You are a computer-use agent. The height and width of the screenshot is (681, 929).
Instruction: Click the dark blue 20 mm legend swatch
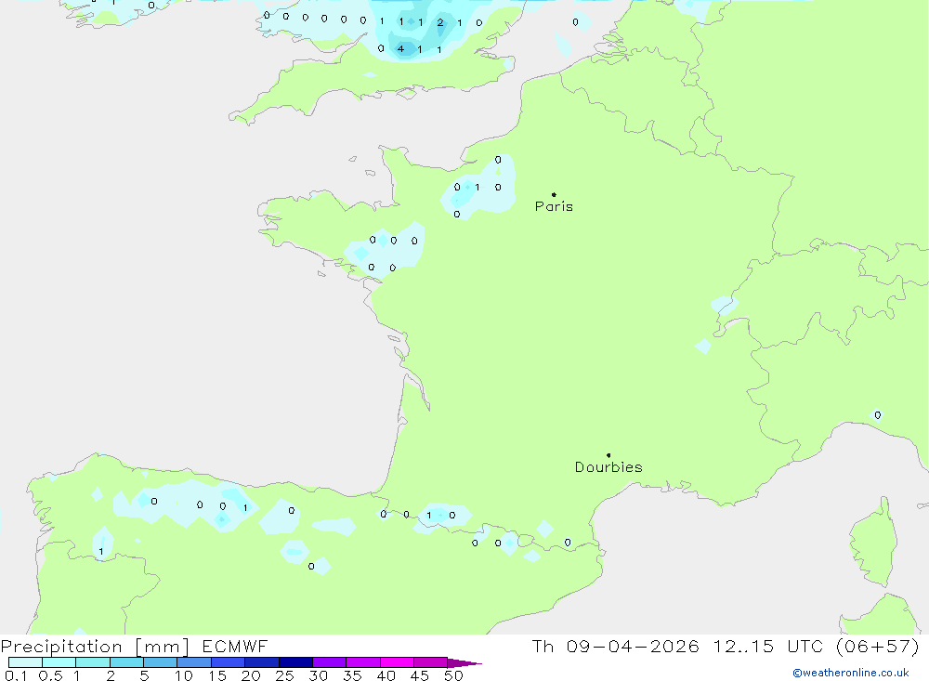coord(261,662)
